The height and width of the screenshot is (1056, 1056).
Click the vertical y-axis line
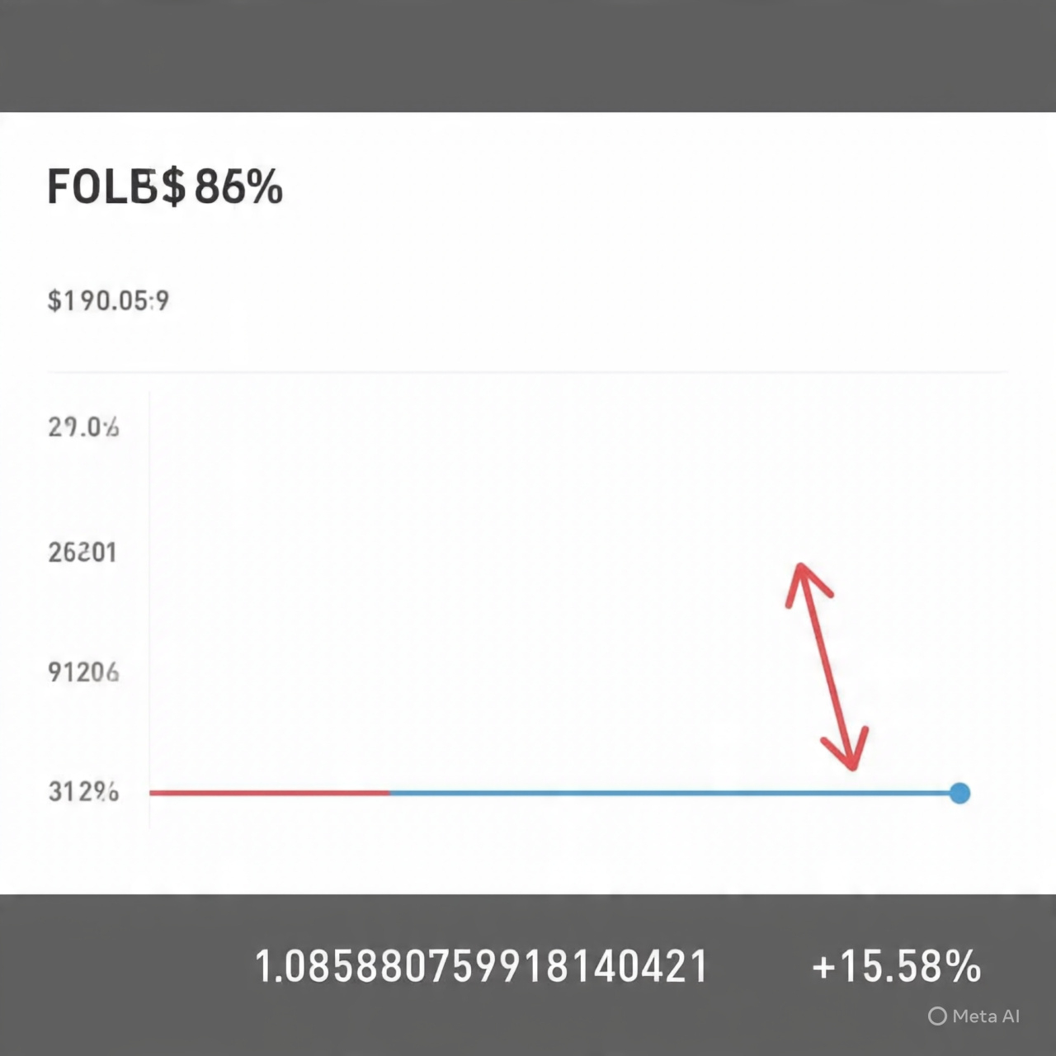pos(149,609)
